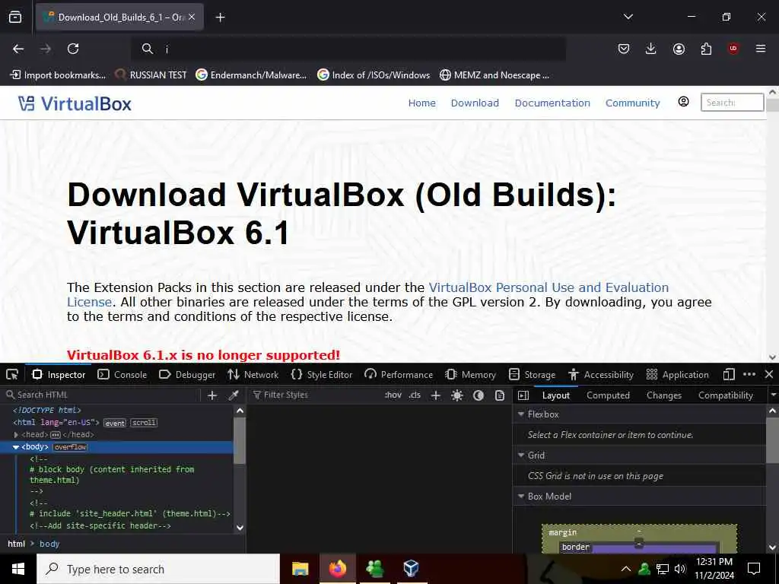This screenshot has width=779, height=584.
Task: Toggle :hov pseudo-class panel
Action: [x=393, y=395]
